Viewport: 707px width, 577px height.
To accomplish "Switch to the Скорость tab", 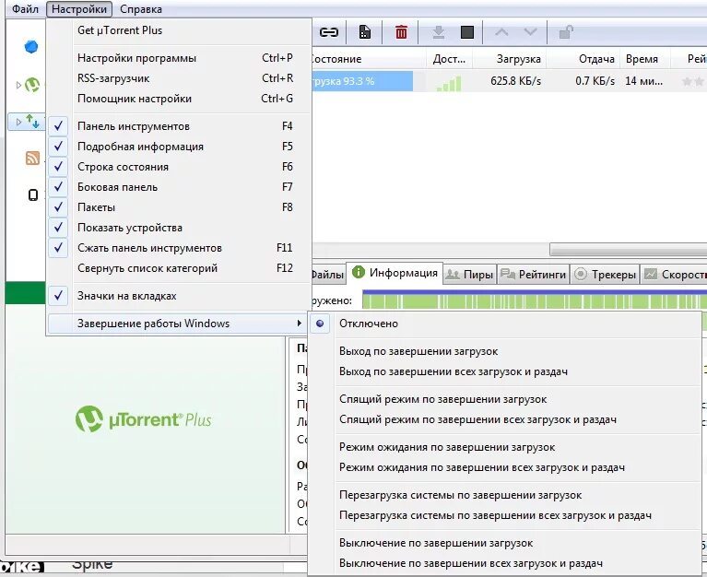I will [674, 274].
